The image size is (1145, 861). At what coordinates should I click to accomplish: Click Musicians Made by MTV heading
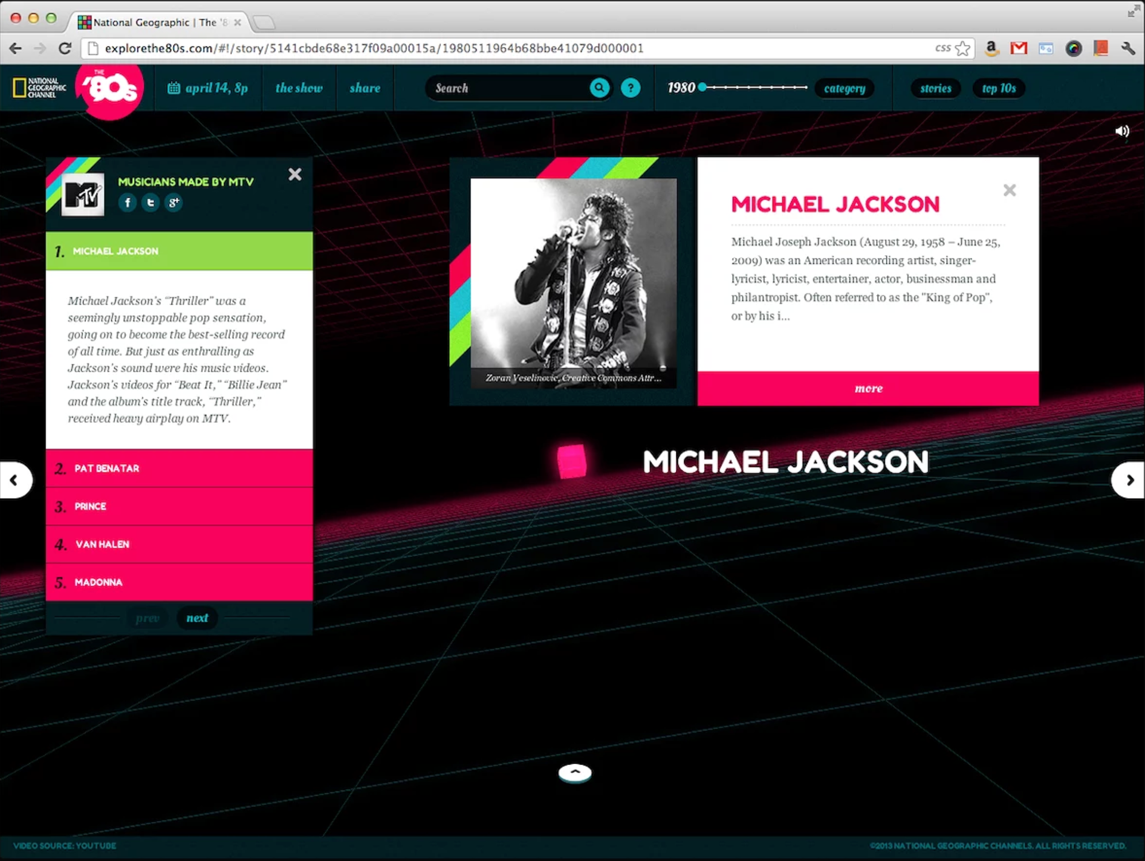point(185,181)
